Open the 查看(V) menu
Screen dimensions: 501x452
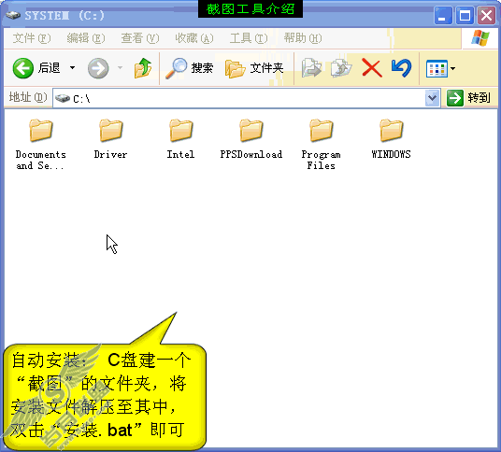point(140,38)
